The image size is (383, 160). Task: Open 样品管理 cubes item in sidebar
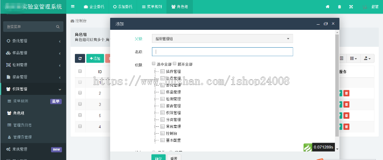(33, 53)
